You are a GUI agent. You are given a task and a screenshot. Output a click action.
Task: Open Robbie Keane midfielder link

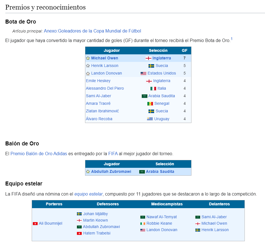coord(159,223)
